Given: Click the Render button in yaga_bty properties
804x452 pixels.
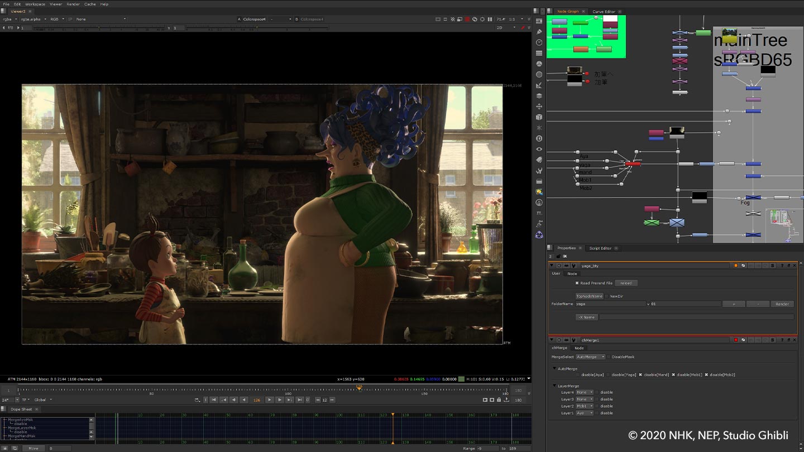Looking at the screenshot, I should [782, 304].
